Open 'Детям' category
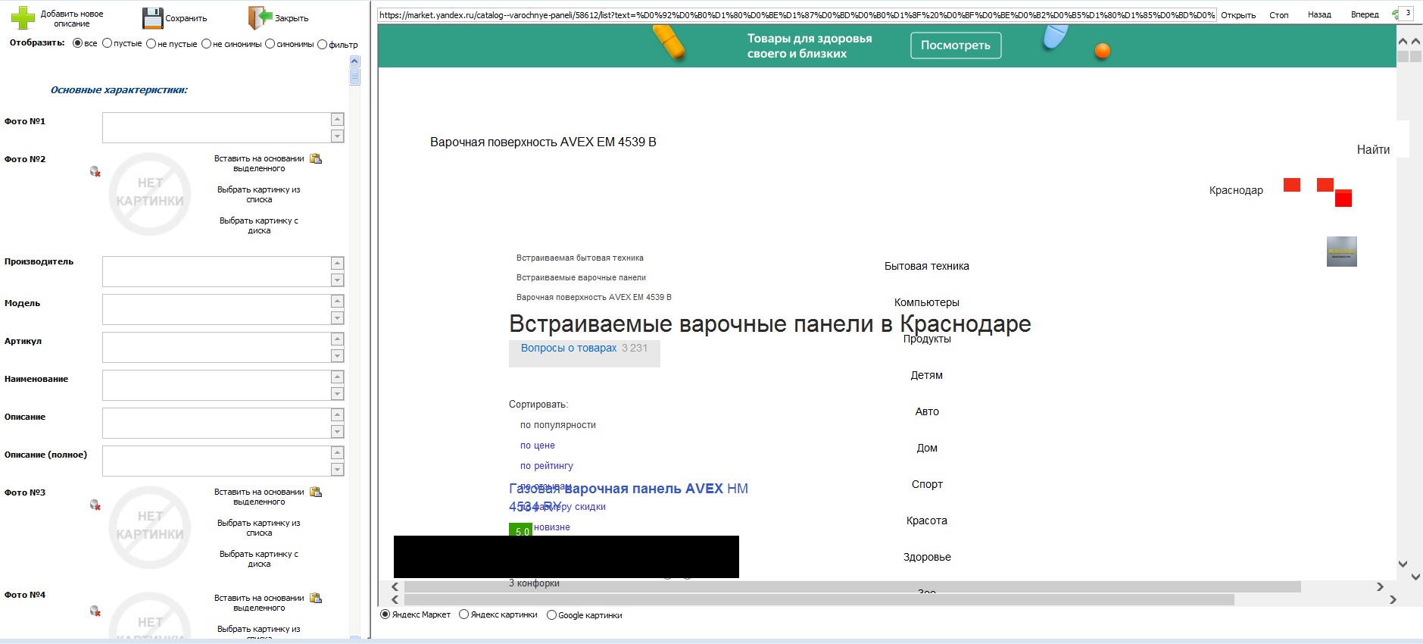This screenshot has height=644, width=1423. point(927,375)
